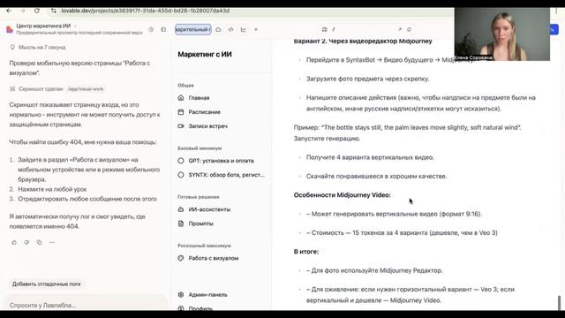Viewport: 565px width, 318px height.
Task: Click the Lovable logo icon
Action: click(x=10, y=29)
